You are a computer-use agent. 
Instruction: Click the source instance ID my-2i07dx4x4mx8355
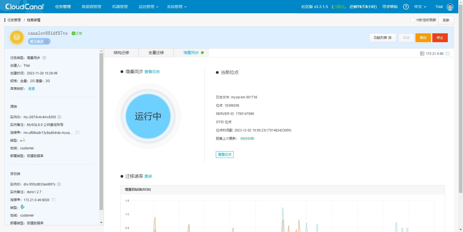[x=40, y=117]
